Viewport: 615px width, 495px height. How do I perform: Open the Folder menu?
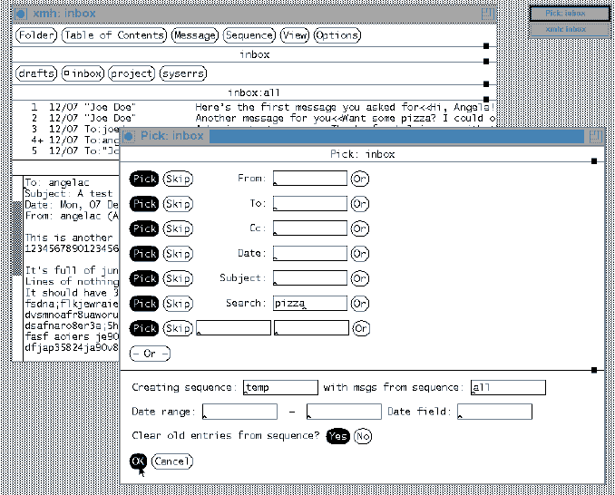36,35
